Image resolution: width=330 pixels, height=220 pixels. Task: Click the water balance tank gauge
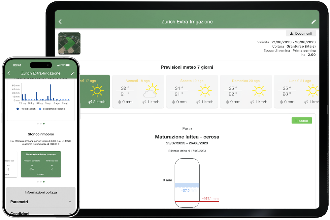click(x=187, y=183)
